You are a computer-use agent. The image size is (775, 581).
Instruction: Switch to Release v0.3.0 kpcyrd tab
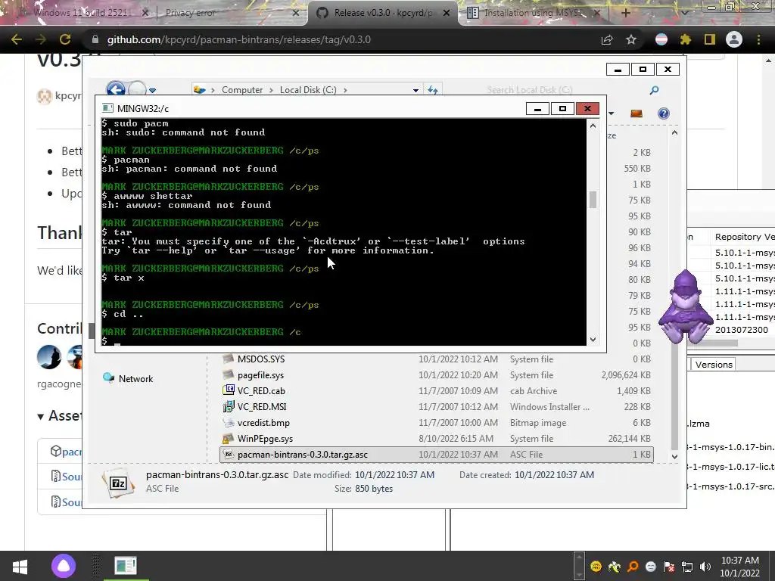click(x=382, y=13)
